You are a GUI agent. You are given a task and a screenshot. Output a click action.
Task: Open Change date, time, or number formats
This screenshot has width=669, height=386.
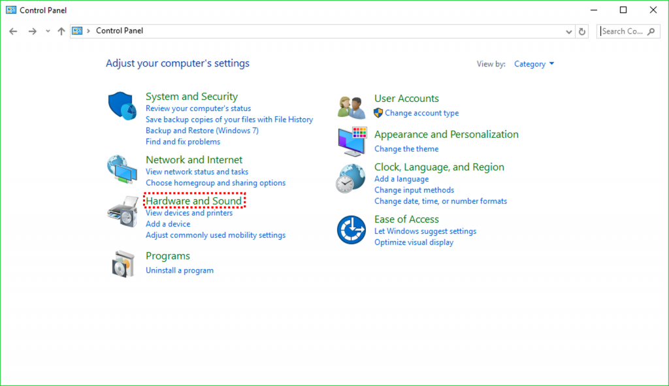click(440, 201)
